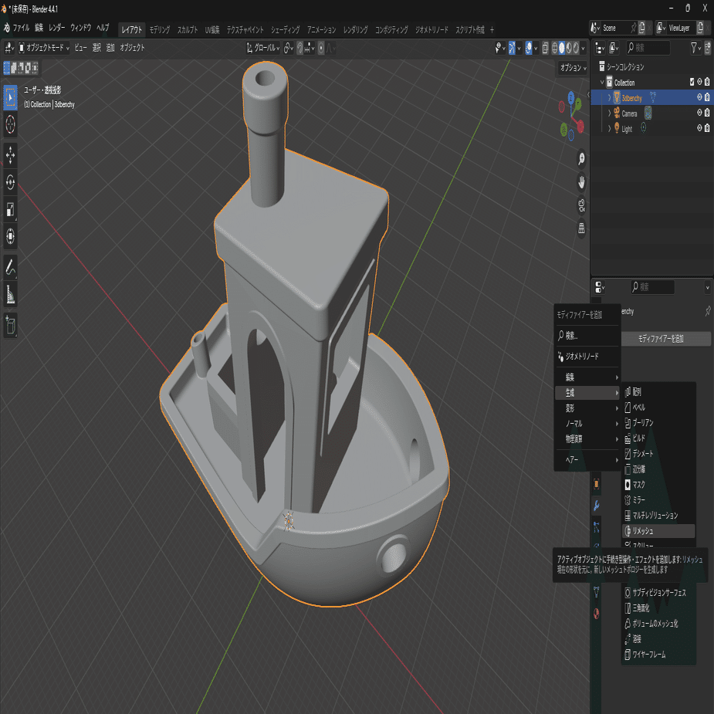Toggle proportional editing in header
Viewport: 714px width, 714px height.
(x=321, y=48)
